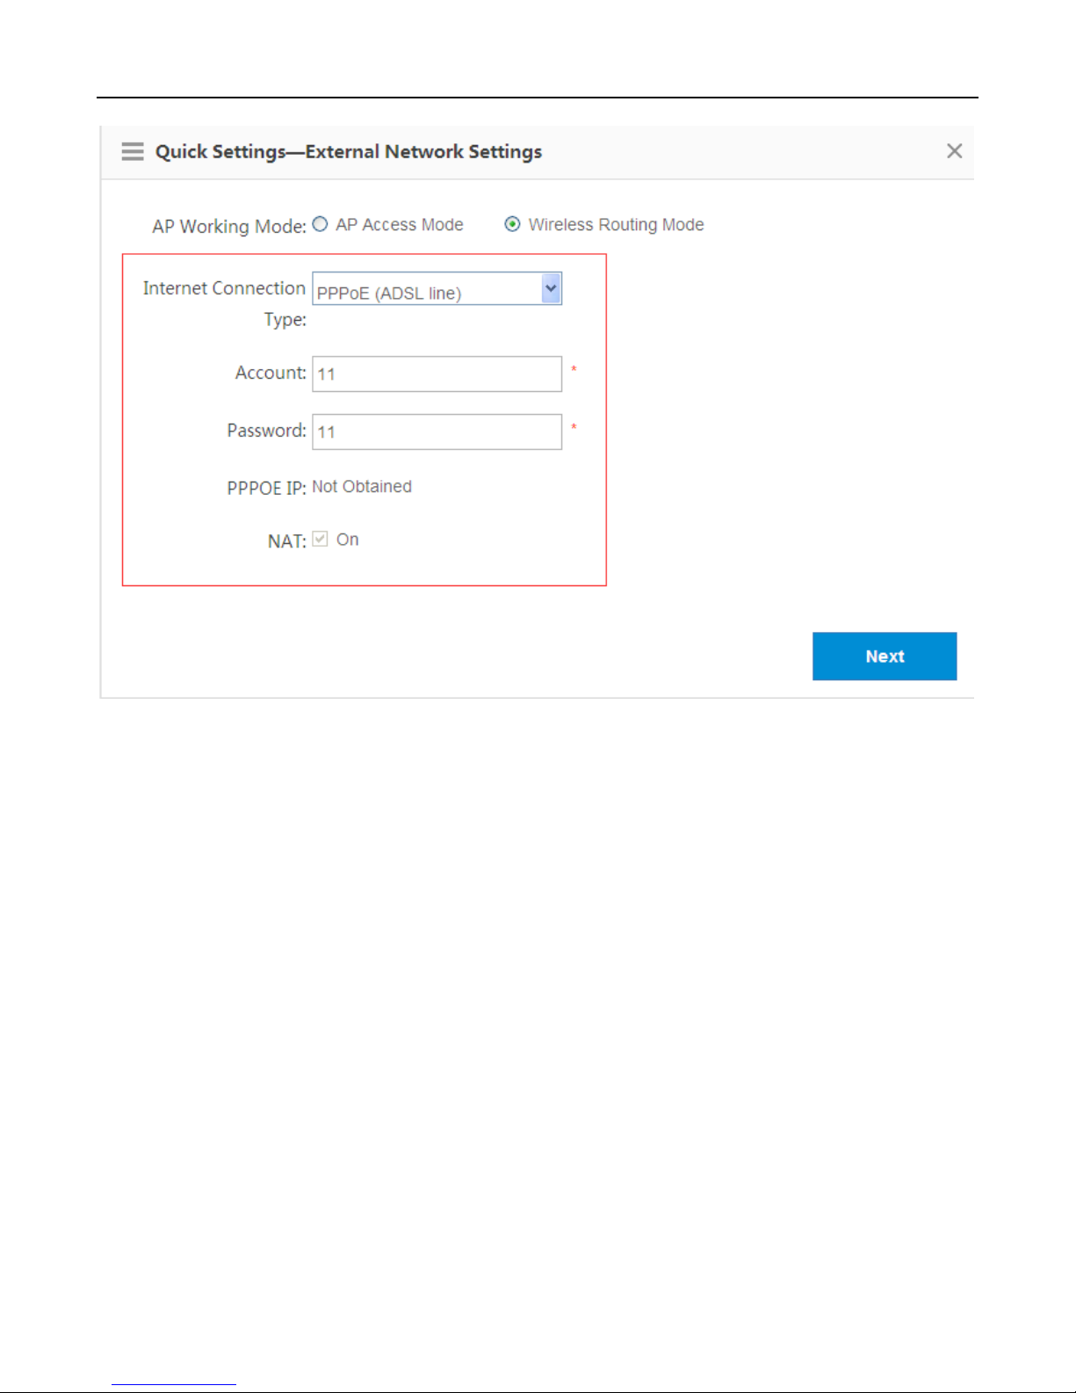Toggle the NAT On checkbox

[x=320, y=539]
